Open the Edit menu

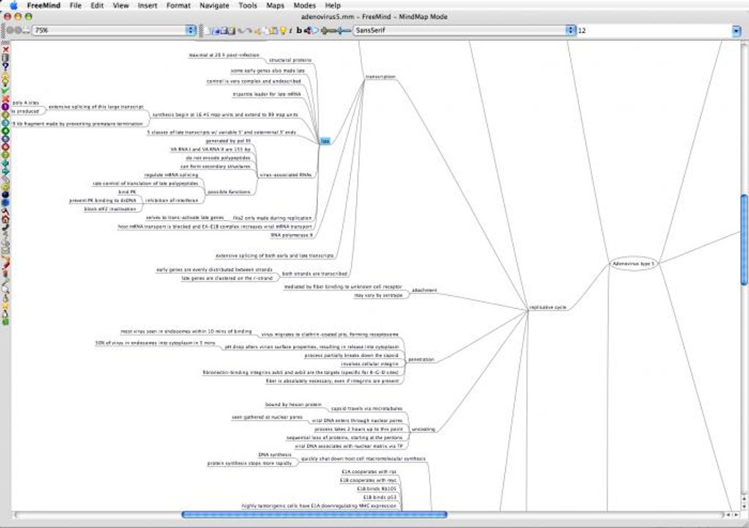click(97, 5)
